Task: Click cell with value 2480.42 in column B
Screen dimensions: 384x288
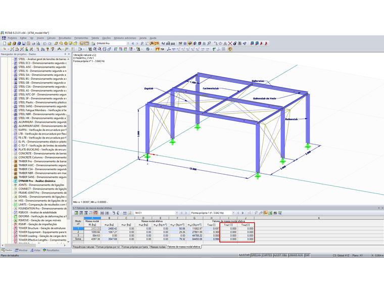Action: coord(110,228)
